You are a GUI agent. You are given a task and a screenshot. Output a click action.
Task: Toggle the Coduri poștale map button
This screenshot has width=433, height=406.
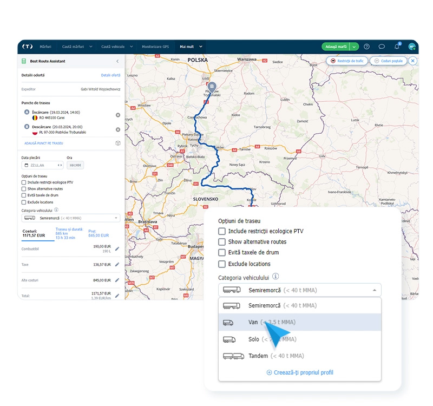coord(388,61)
